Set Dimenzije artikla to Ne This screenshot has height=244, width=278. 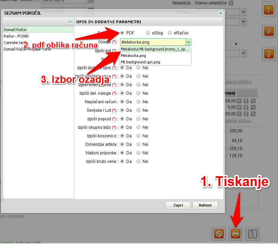click(x=138, y=144)
